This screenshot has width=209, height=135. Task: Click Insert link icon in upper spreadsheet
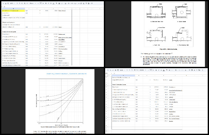tap(79, 3)
